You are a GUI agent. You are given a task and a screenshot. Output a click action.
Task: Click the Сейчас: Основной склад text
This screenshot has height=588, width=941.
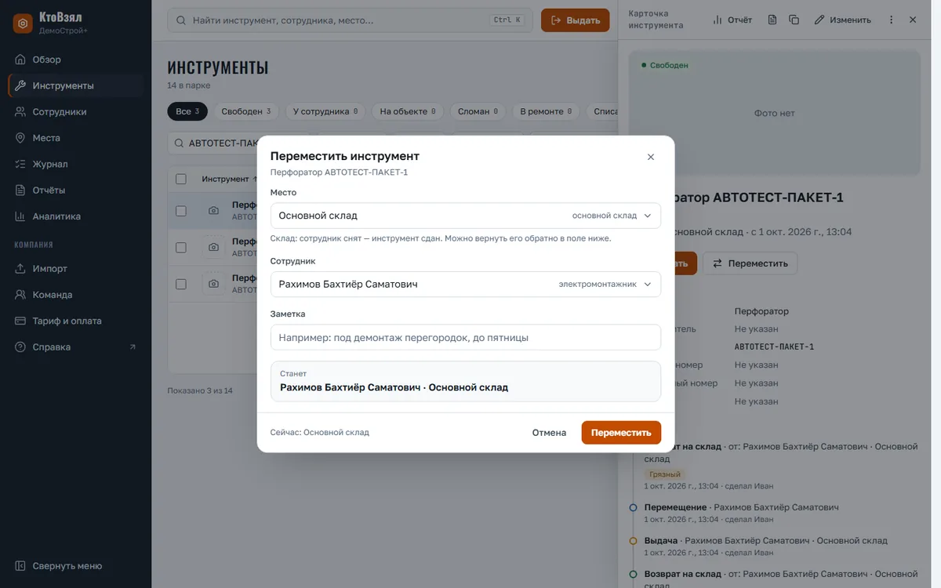[x=319, y=433]
